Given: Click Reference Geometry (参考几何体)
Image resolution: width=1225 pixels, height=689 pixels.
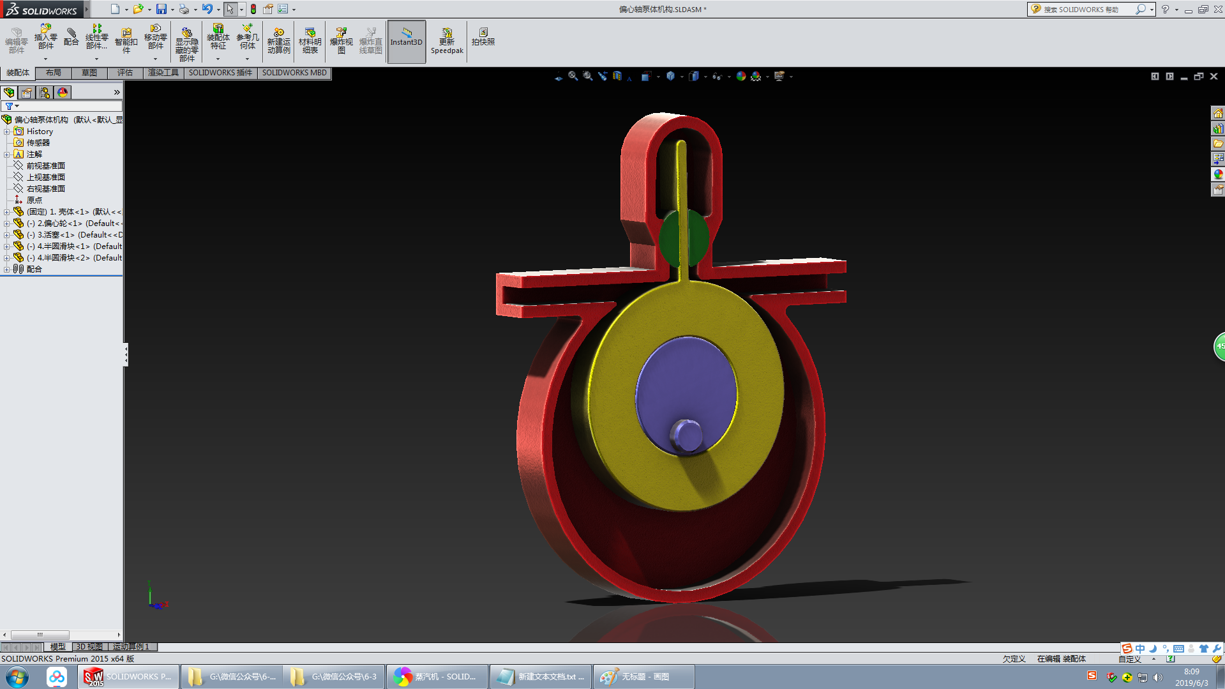Looking at the screenshot, I should point(248,37).
